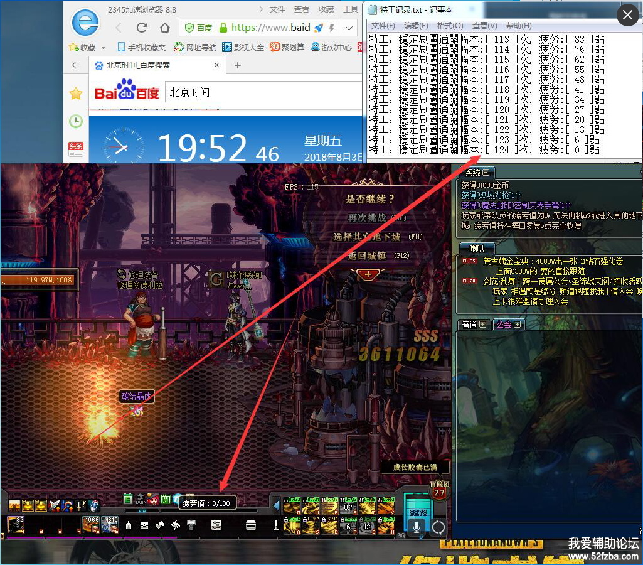The image size is (643, 565).
Task: Click the browser address bar URL
Action: pos(270,28)
